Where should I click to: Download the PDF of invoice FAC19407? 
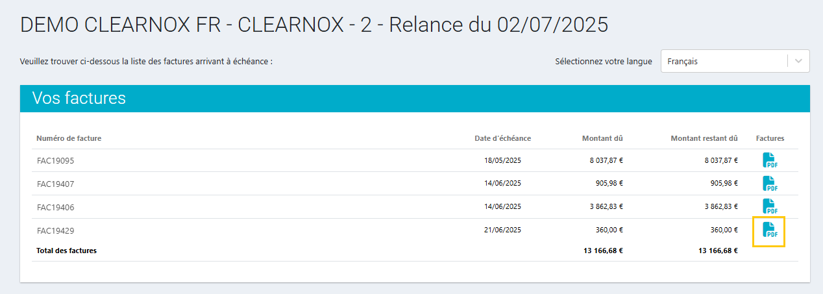[x=769, y=184]
